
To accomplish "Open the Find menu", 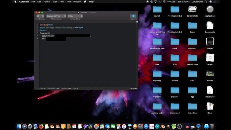I will tap(69, 1).
